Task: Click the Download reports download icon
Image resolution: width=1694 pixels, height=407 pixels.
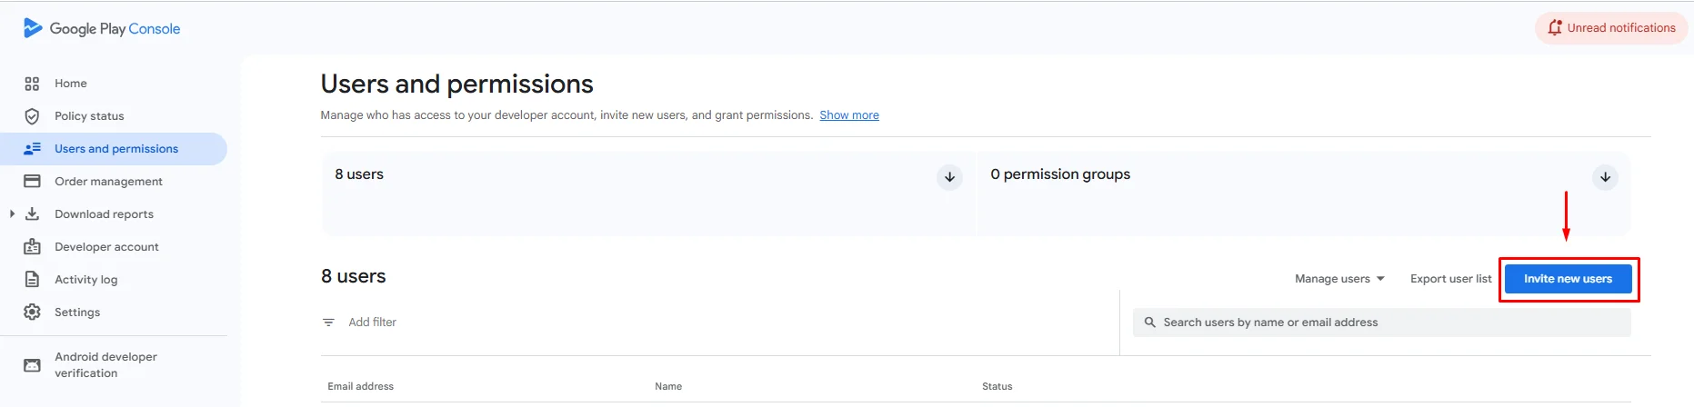Action: pos(32,214)
